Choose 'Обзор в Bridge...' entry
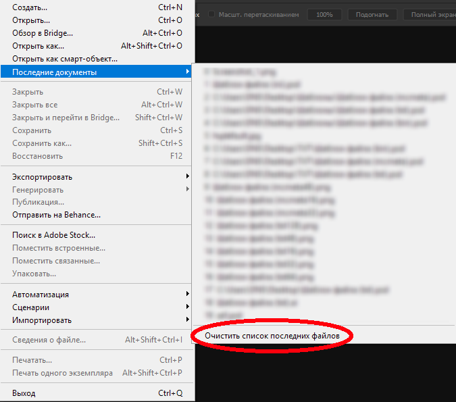The image size is (456, 402). (x=96, y=33)
